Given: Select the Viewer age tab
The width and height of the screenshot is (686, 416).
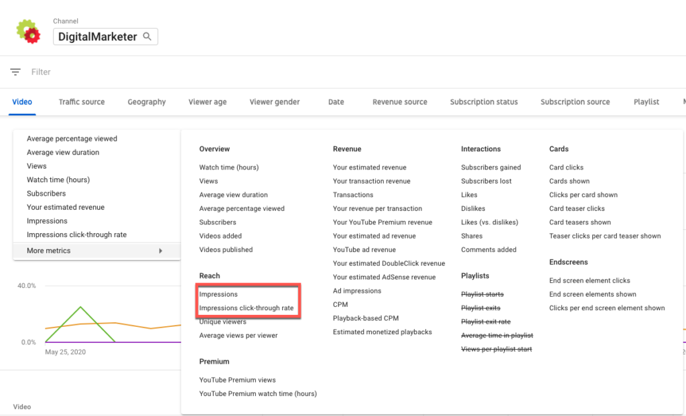Looking at the screenshot, I should click(208, 102).
